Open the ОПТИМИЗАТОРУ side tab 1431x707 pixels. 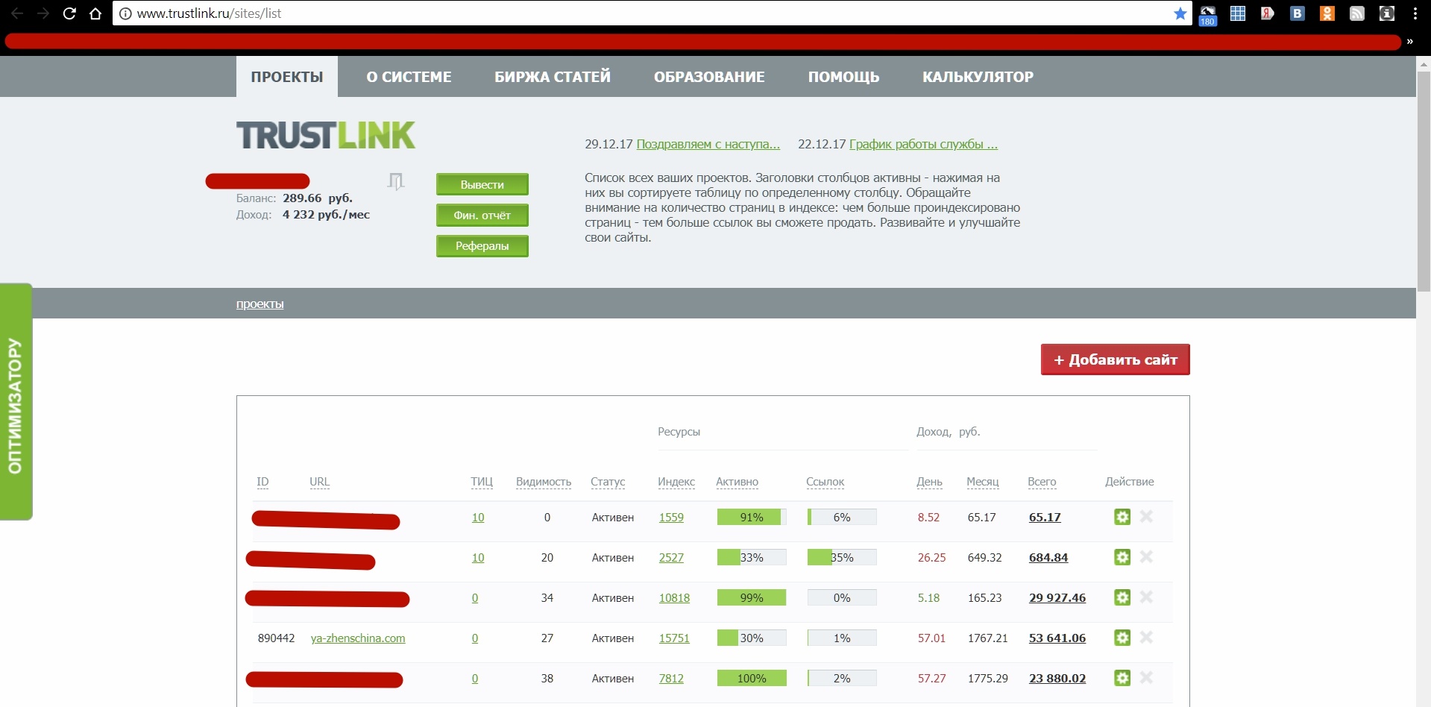(16, 402)
